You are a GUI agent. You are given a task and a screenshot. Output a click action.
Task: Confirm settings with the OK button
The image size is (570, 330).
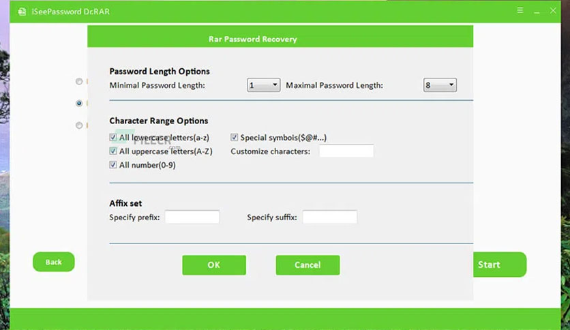(214, 265)
